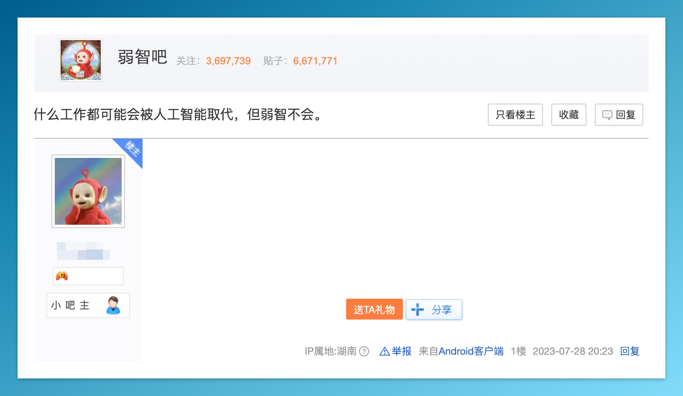Click the question mark beside IP属地
The width and height of the screenshot is (683, 396).
(364, 351)
